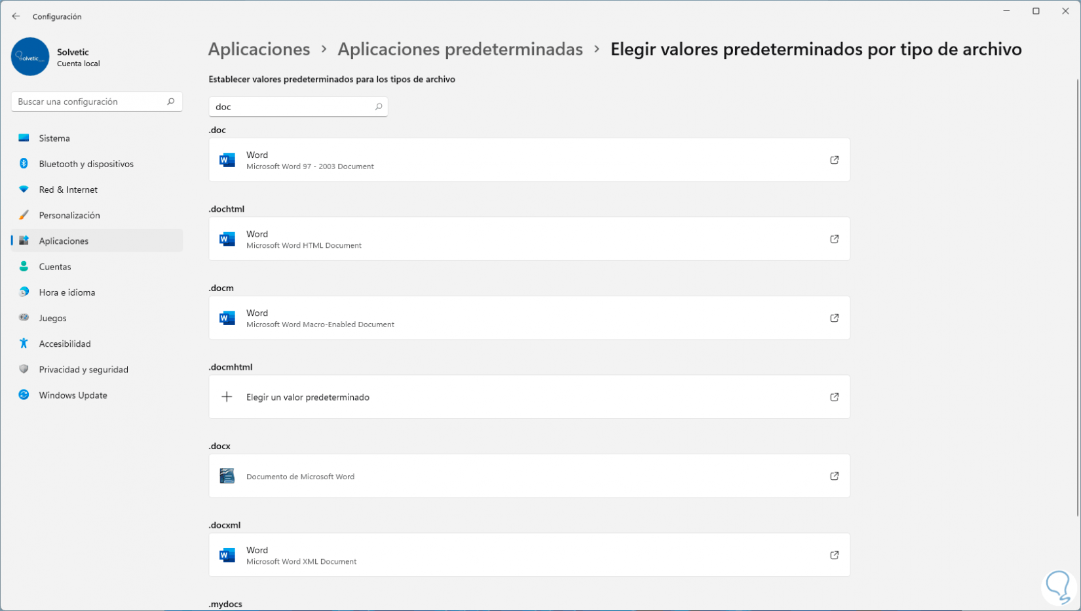Click the open-external icon in .dochtml row
This screenshot has height=611, width=1081.
tap(834, 239)
